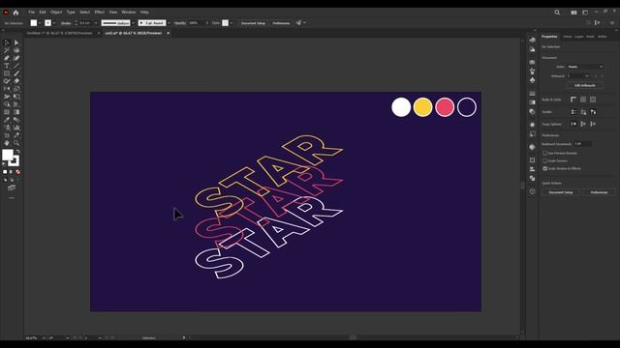Toggle the Show Guides button
Image resolution: width=620 pixels, height=348 pixels.
(x=573, y=112)
